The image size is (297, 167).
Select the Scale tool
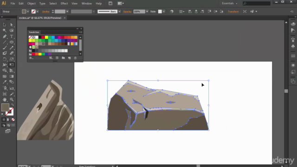point(12,59)
